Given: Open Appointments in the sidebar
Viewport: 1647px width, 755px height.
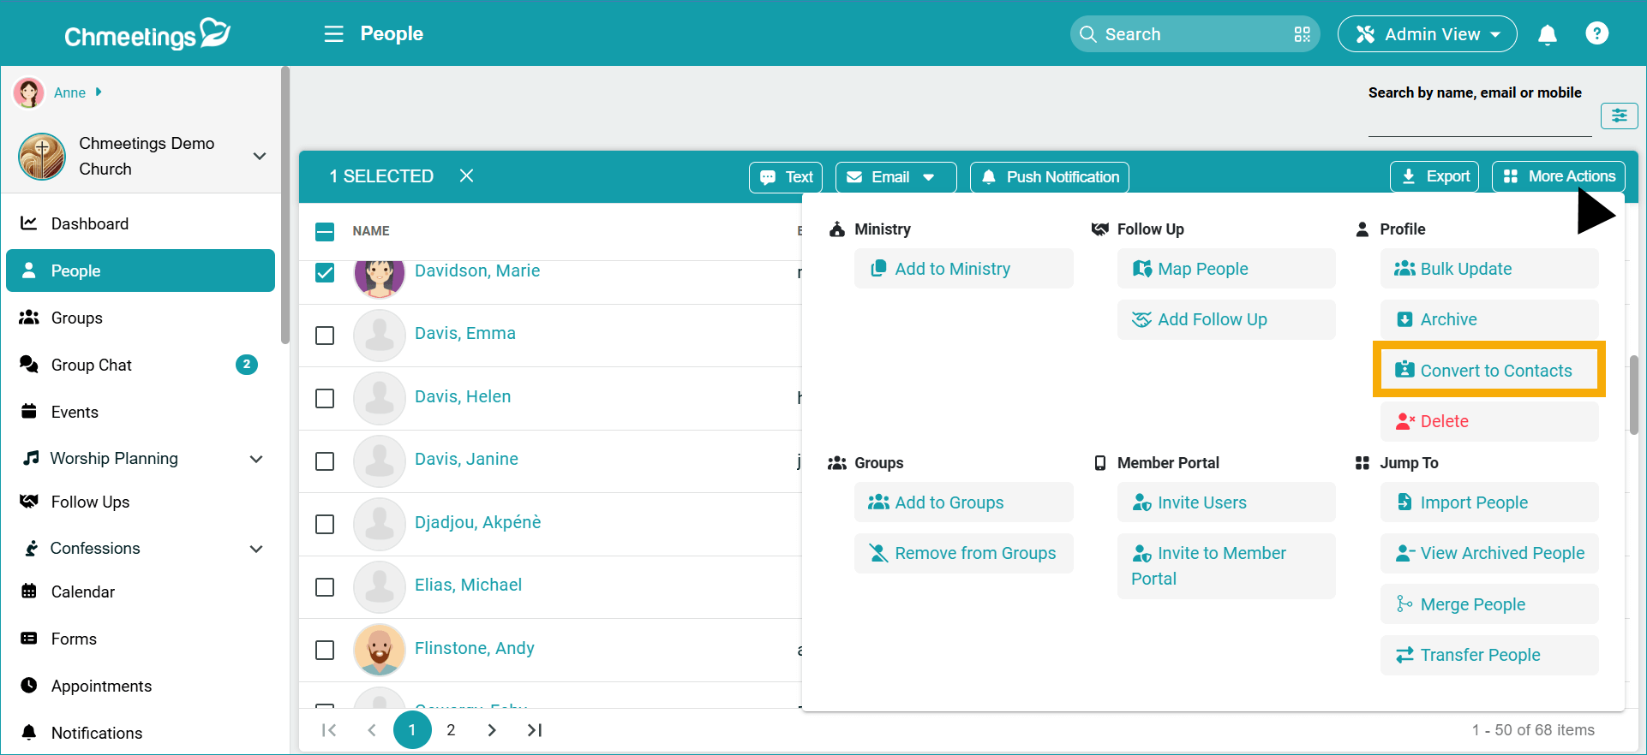Looking at the screenshot, I should [141, 686].
